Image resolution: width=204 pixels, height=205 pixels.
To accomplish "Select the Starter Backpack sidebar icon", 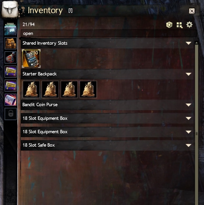I will pyautogui.click(x=11, y=43).
